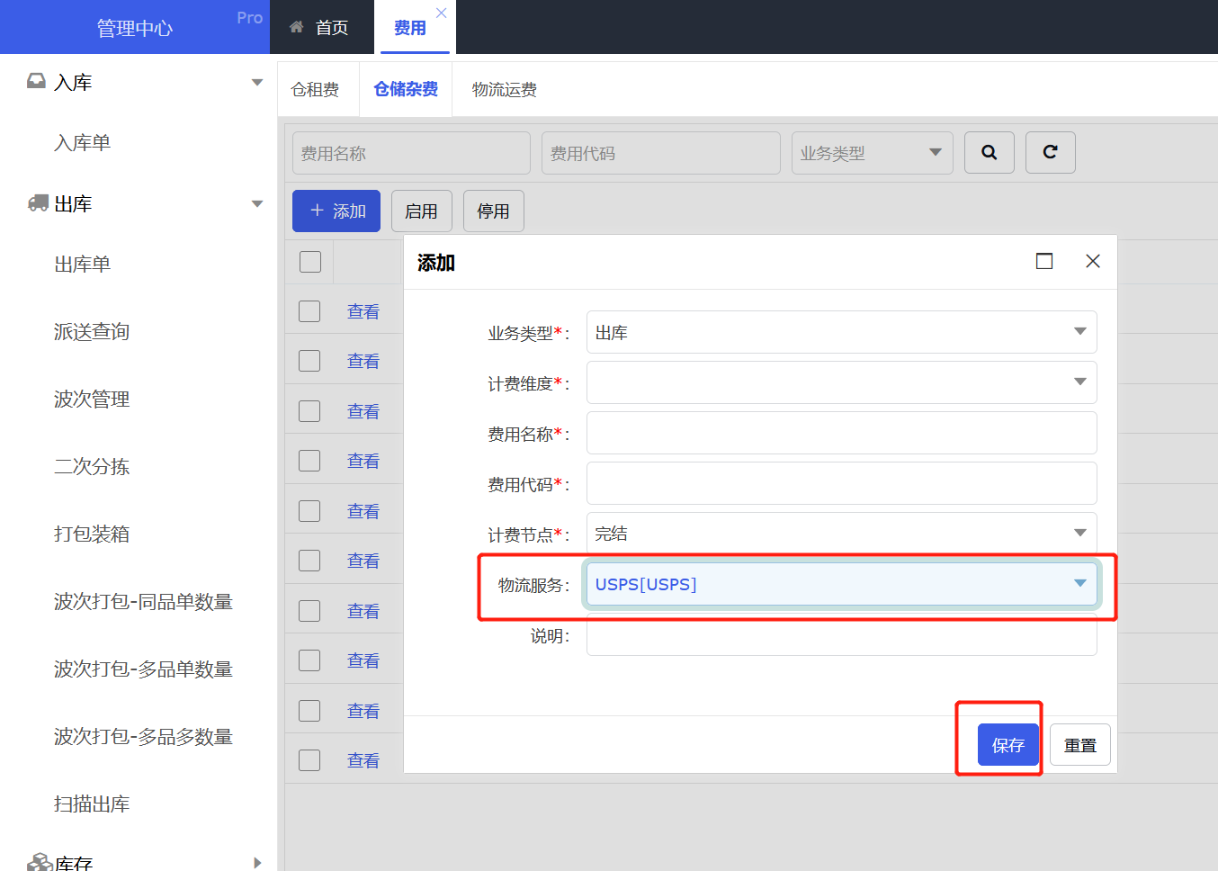Click the fifth row's 查看 link
The width and height of the screenshot is (1218, 871).
click(363, 511)
